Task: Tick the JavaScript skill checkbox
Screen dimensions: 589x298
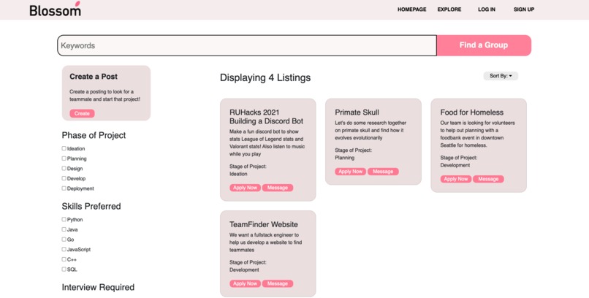Action: [x=64, y=249]
